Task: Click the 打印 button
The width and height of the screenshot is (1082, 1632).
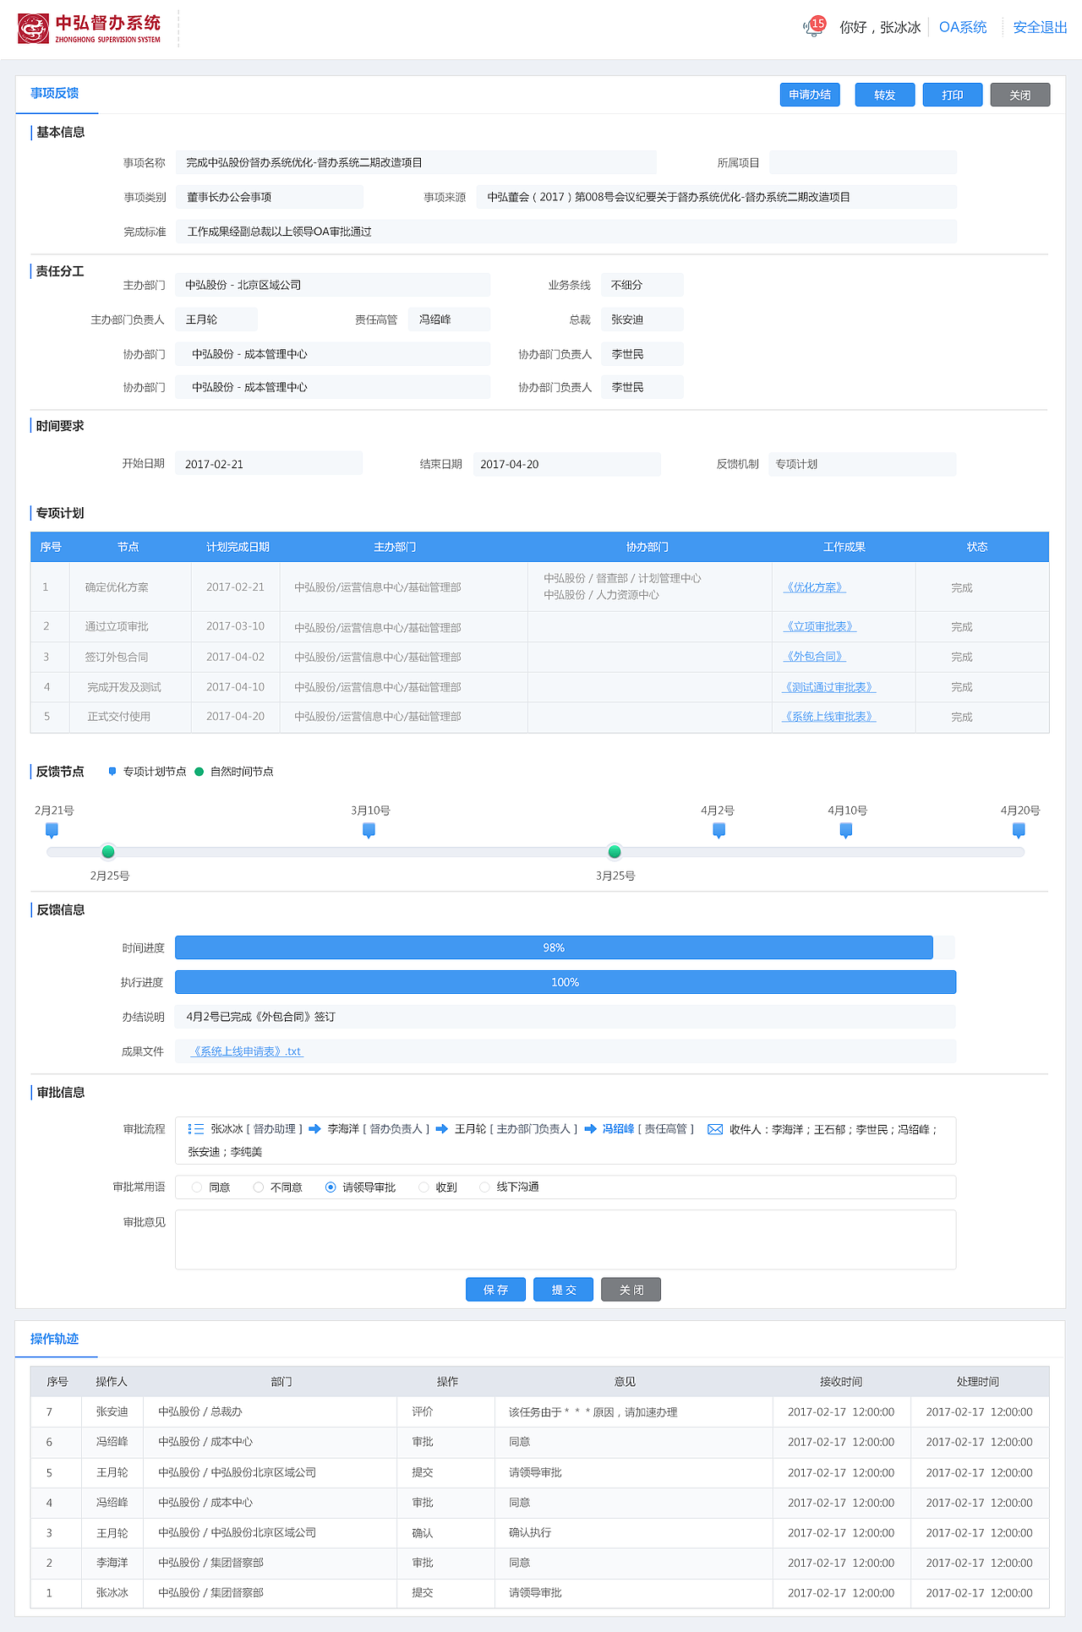Action: point(953,95)
